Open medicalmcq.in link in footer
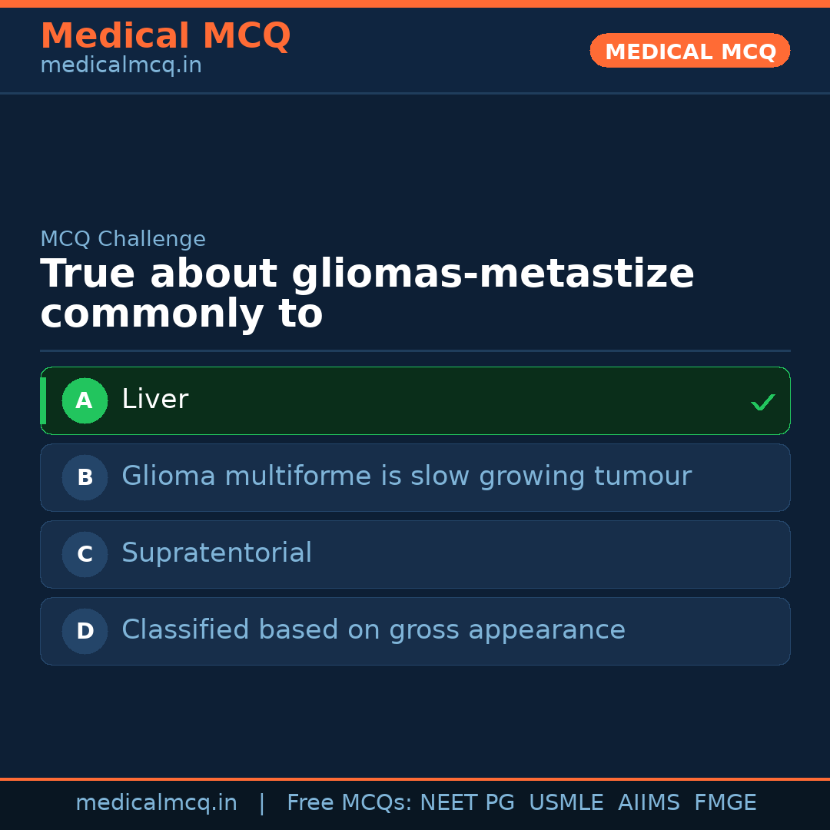Image resolution: width=830 pixels, height=830 pixels. click(156, 803)
